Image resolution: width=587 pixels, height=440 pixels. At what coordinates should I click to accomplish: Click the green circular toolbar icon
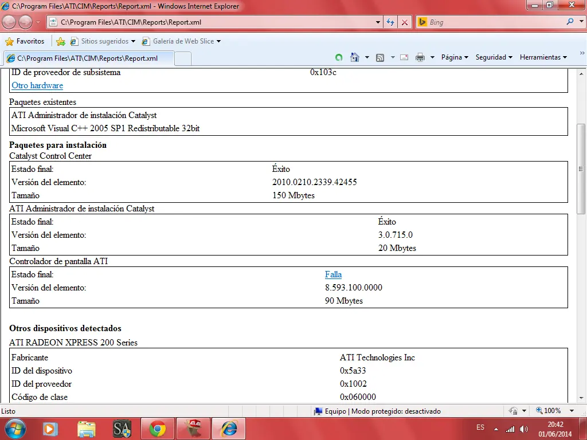(x=339, y=57)
